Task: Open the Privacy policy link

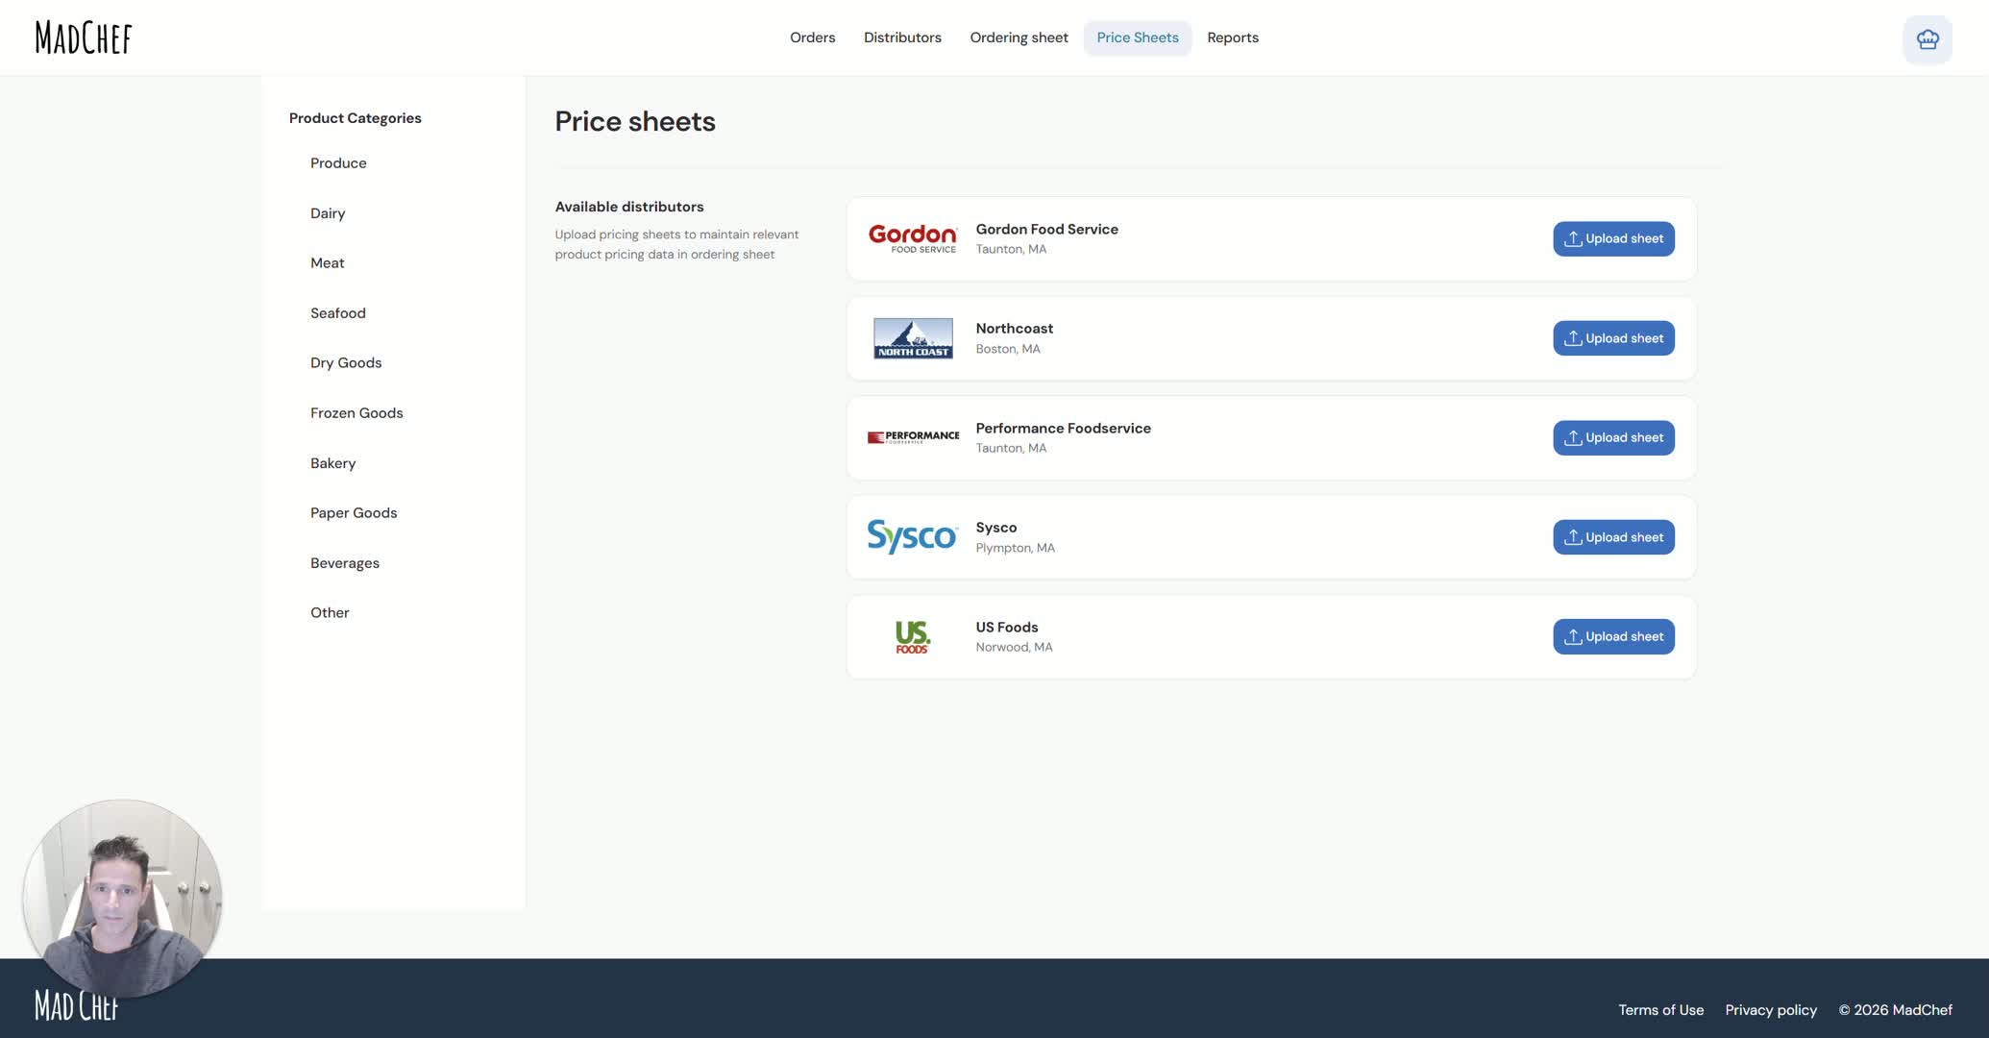Action: click(1771, 1010)
